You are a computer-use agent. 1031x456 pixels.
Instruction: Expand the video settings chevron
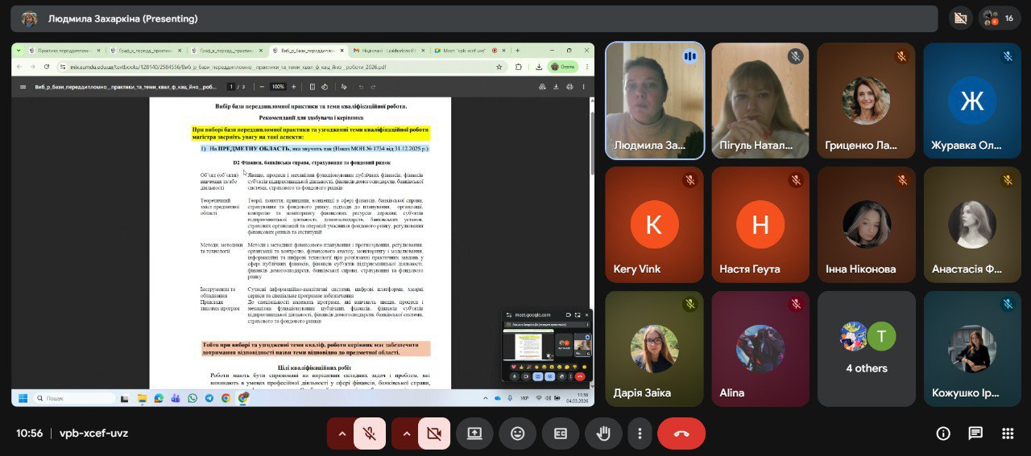click(406, 433)
